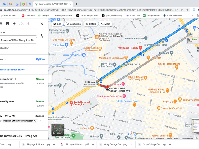Select the 34 min transit route
Screen dimensions: 199x149
(24, 121)
